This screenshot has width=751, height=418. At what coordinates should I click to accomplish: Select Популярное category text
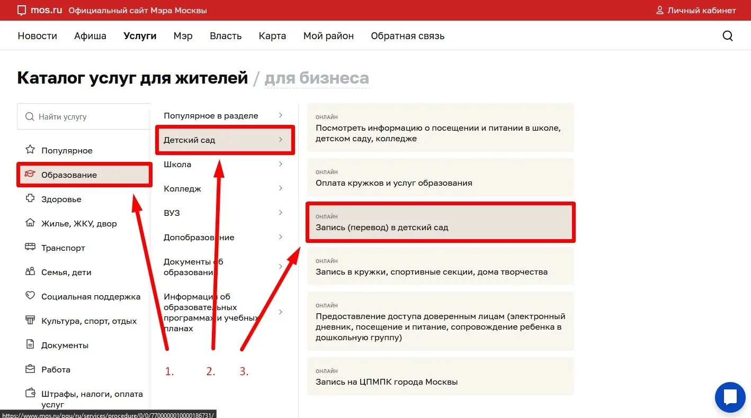(x=67, y=151)
